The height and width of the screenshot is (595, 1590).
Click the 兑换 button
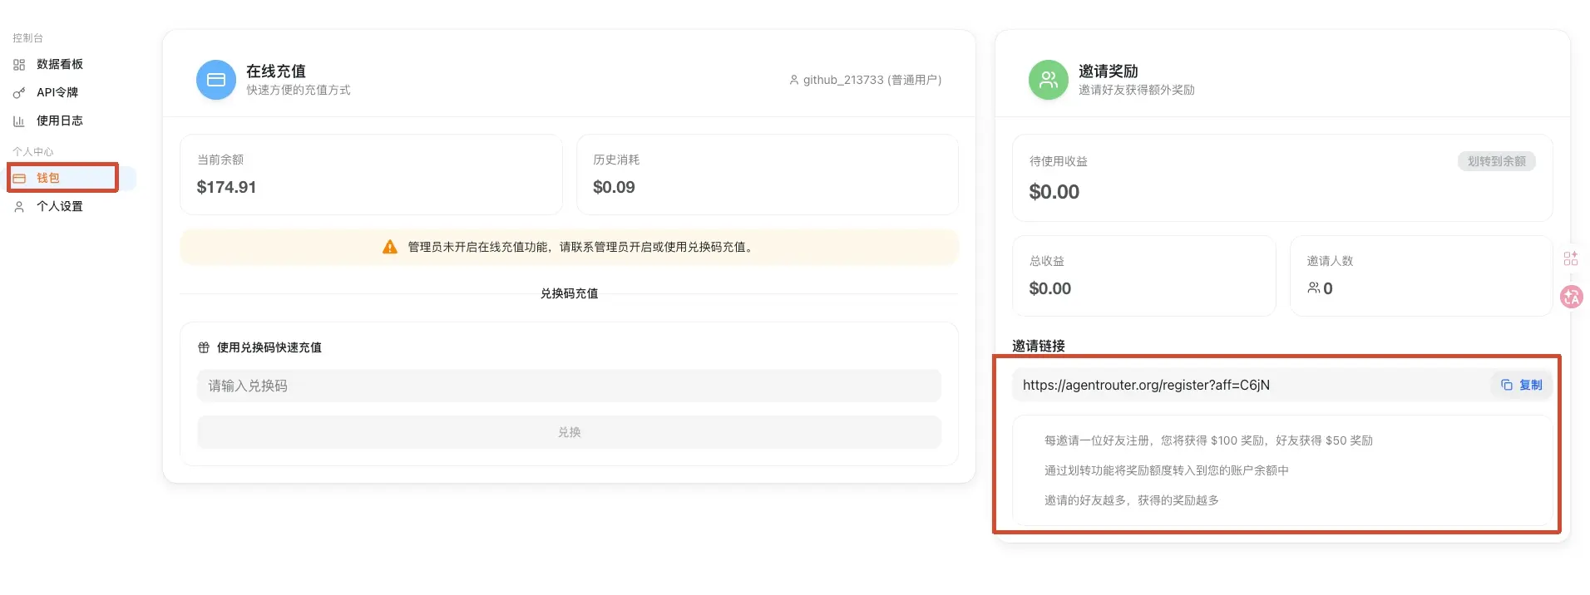click(569, 432)
